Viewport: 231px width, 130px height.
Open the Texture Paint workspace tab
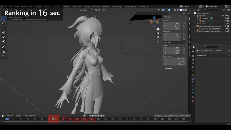click(76, 7)
